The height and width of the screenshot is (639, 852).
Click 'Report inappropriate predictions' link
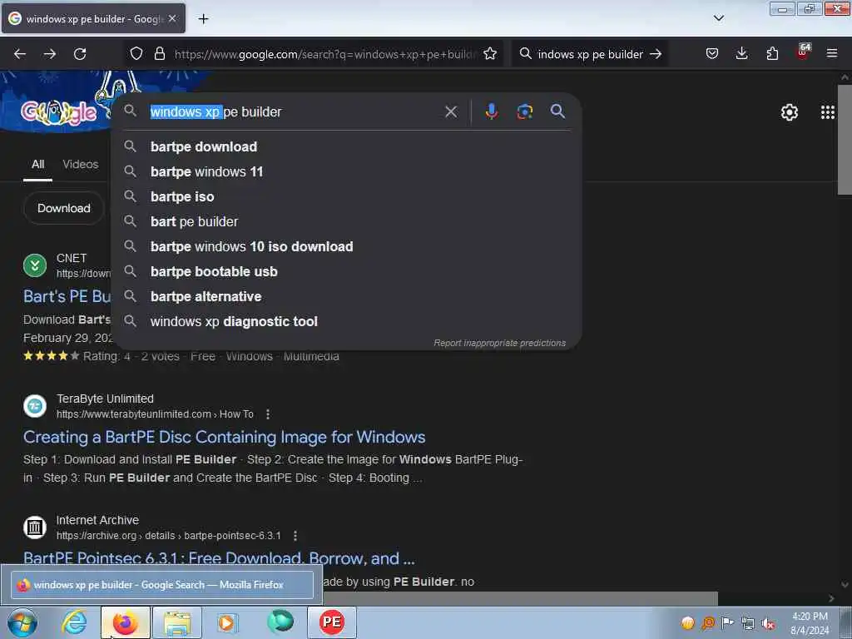click(x=499, y=343)
